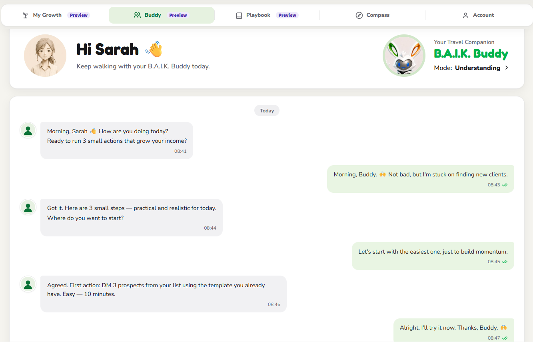Viewport: 533px width, 342px height.
Task: Expand the Mode Understanding selector text
Action: pos(467,68)
